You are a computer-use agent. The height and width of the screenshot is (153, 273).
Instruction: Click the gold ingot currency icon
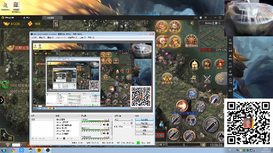(6, 24)
